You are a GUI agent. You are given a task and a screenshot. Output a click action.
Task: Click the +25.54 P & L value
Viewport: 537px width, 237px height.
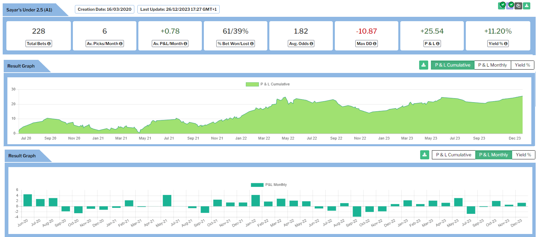(432, 31)
